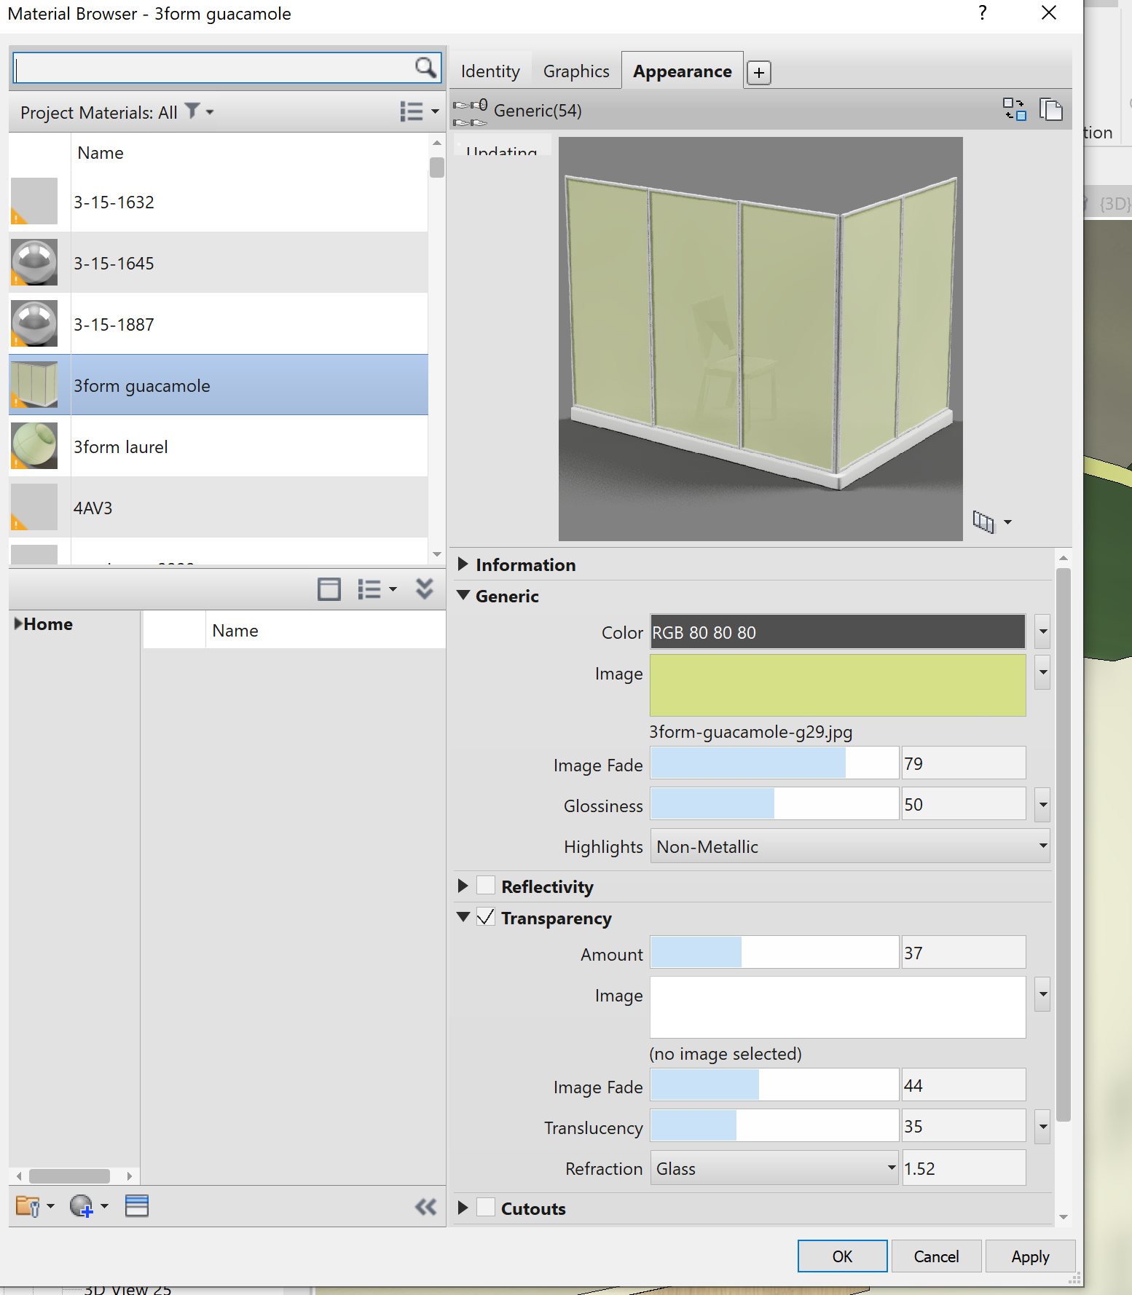The width and height of the screenshot is (1132, 1295).
Task: Click the help question mark
Action: click(983, 12)
